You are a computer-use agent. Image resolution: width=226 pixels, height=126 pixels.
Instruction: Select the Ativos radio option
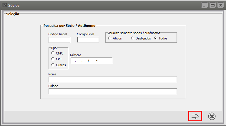click(x=110, y=38)
